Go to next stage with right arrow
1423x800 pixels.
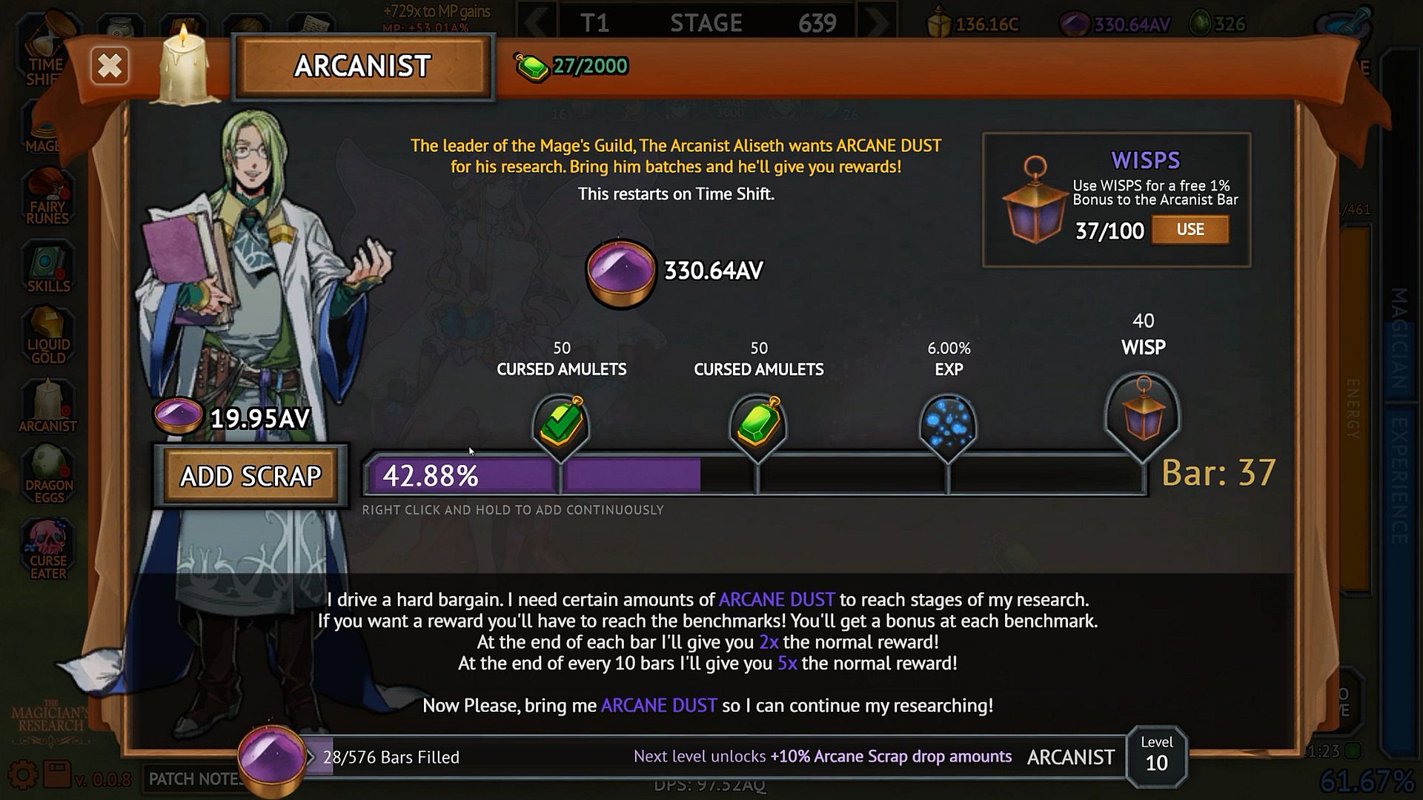click(878, 22)
